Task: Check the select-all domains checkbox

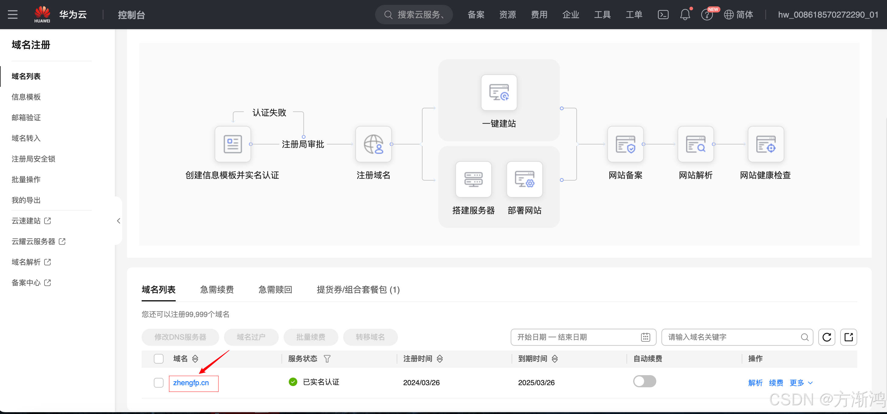Action: tap(158, 359)
